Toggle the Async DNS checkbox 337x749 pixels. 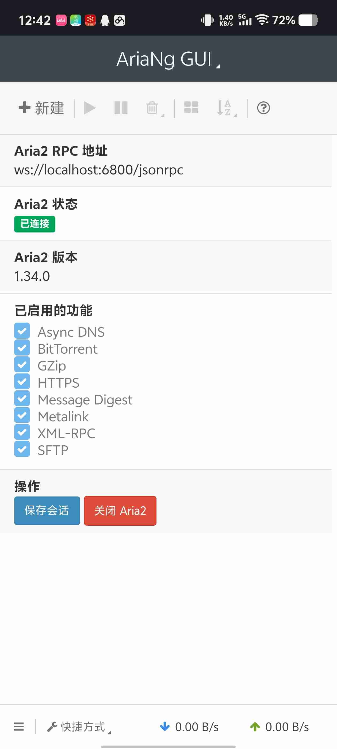(x=22, y=331)
